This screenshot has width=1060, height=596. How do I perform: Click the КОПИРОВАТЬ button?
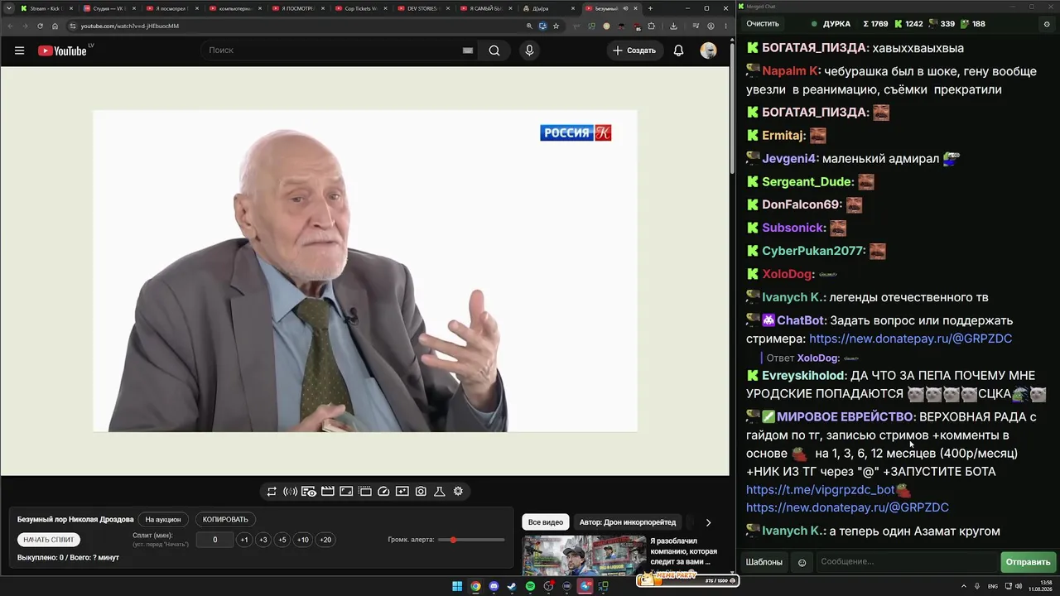(x=225, y=520)
